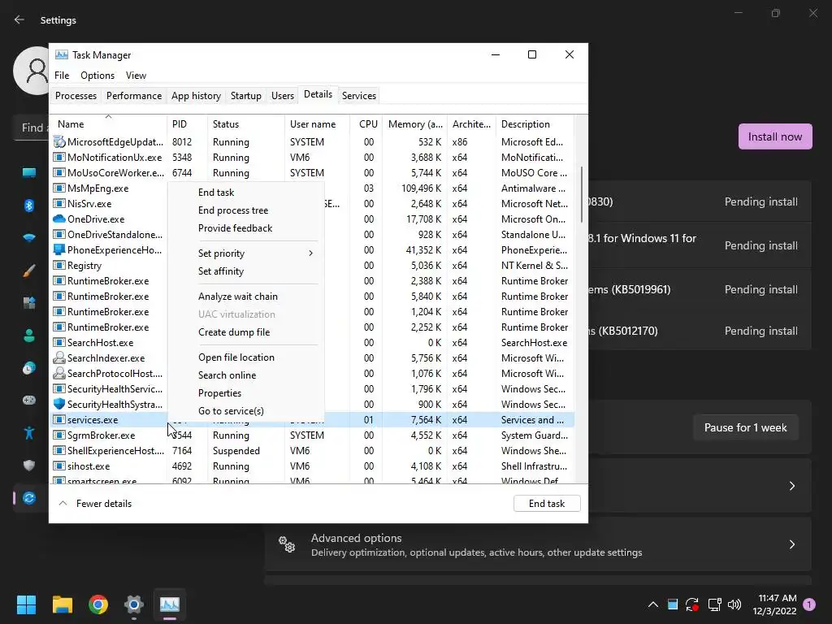Click the MicrosoftEdgeUpdate process icon
The width and height of the screenshot is (832, 624).
(58, 141)
